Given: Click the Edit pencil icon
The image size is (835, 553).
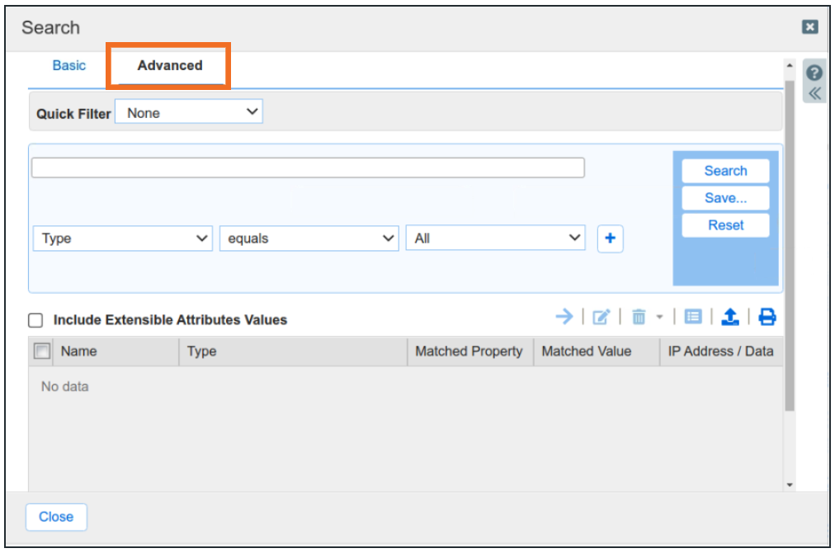Looking at the screenshot, I should [x=601, y=317].
